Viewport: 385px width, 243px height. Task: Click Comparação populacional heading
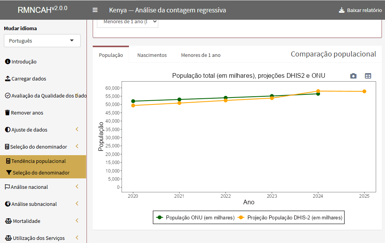(x=333, y=54)
